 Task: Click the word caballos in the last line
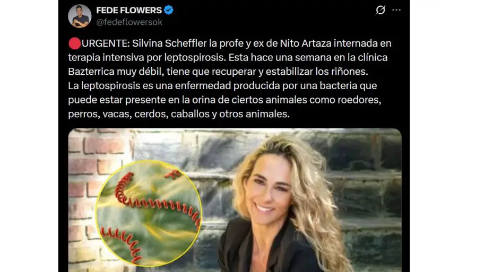pyautogui.click(x=190, y=114)
